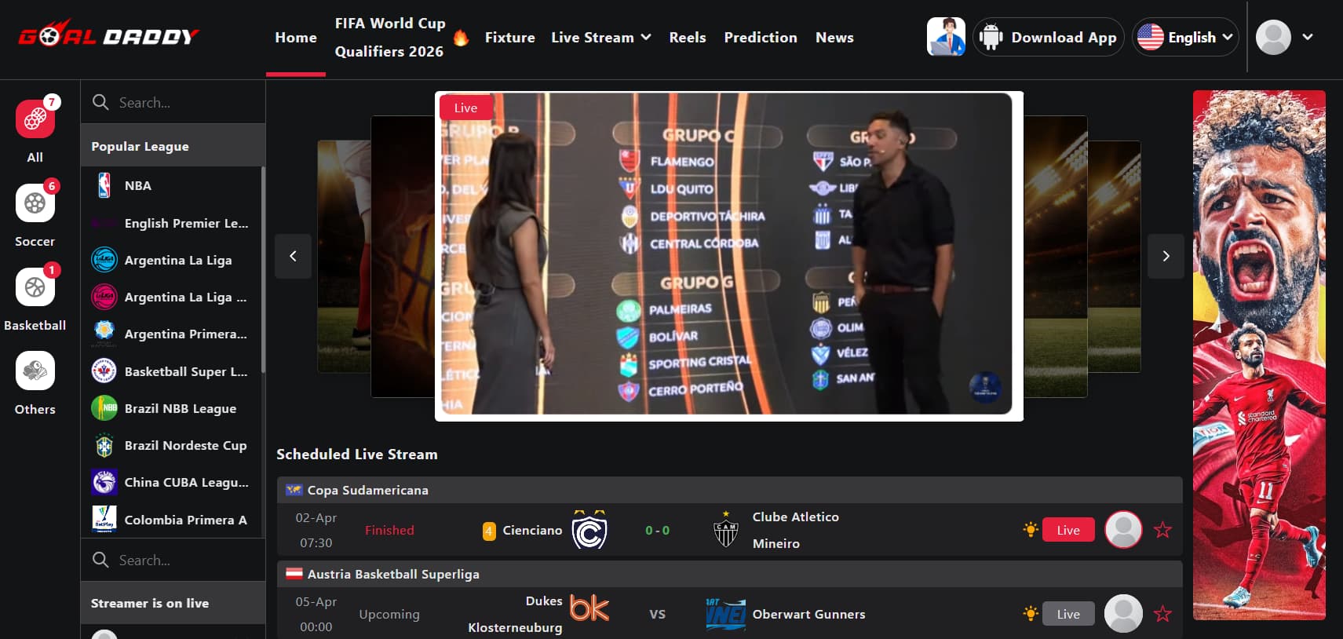1343x639 pixels.
Task: Open the Prediction page
Action: point(761,37)
